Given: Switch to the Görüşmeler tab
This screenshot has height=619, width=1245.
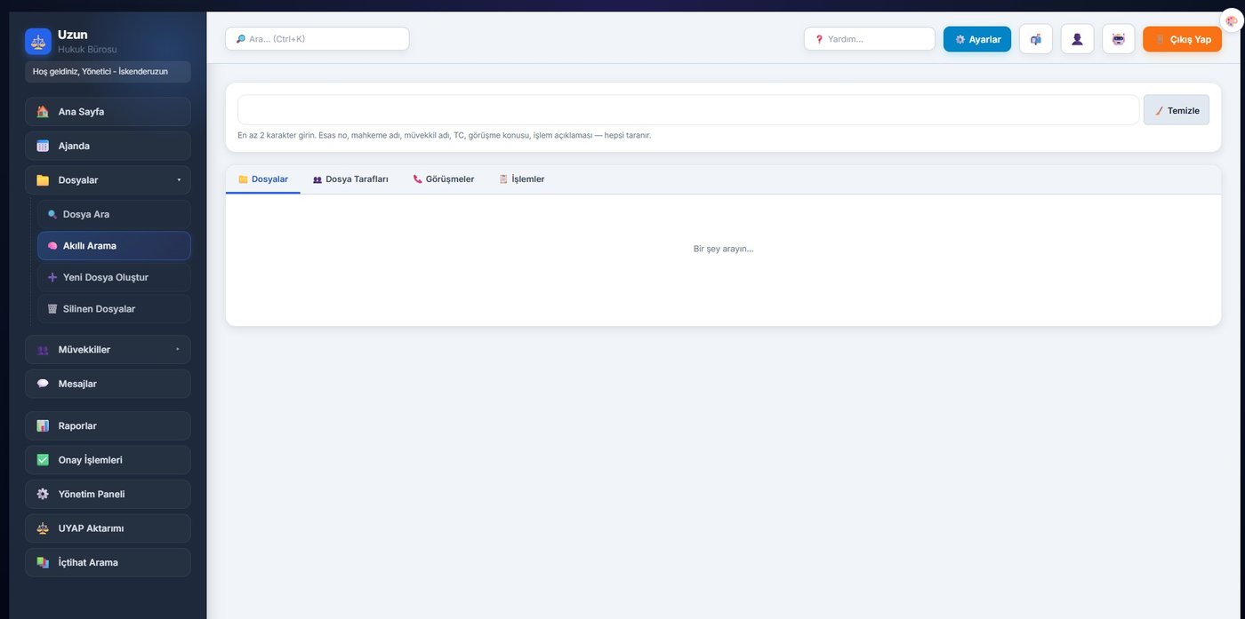Looking at the screenshot, I should pyautogui.click(x=444, y=179).
